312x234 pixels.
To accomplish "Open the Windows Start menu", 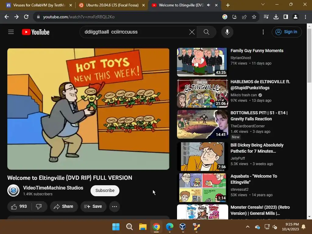I will [x=116, y=227].
